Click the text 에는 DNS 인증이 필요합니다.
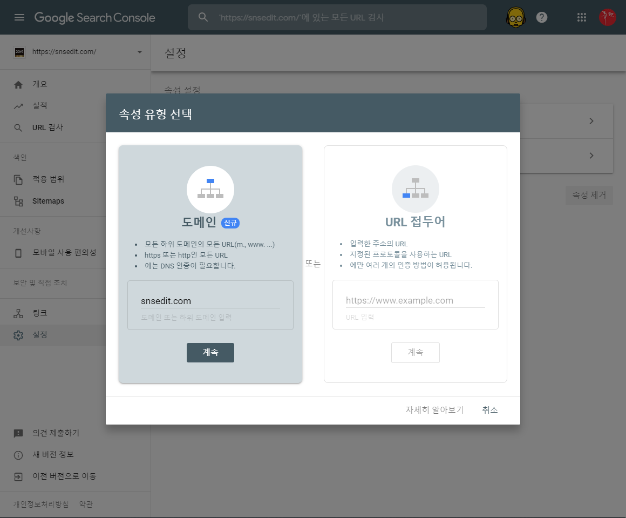The image size is (626, 518). (x=190, y=266)
